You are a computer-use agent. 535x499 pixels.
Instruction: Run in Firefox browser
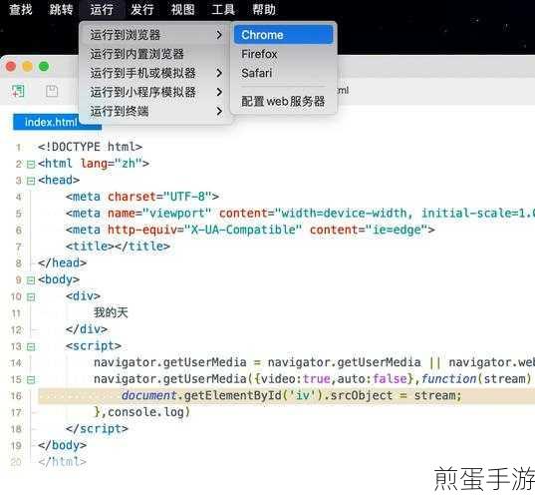pos(283,54)
